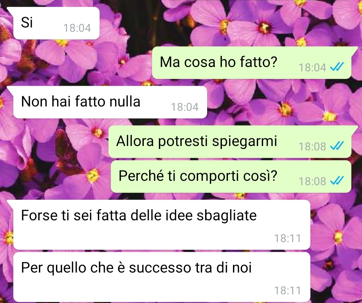Image resolution: width=362 pixels, height=303 pixels.
Task: Tap the bubble 'Perché ti comporti così?'
Action: pos(231,177)
